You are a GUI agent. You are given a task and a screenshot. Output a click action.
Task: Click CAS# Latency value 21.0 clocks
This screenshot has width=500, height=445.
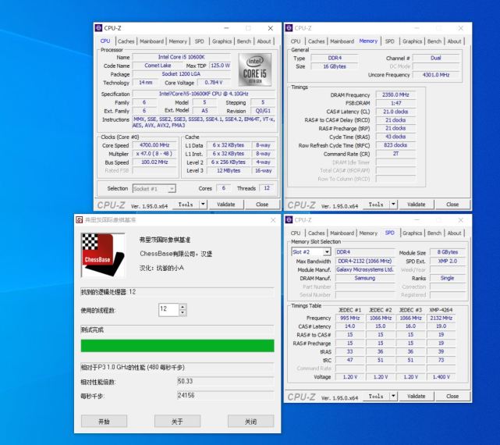tap(395, 112)
